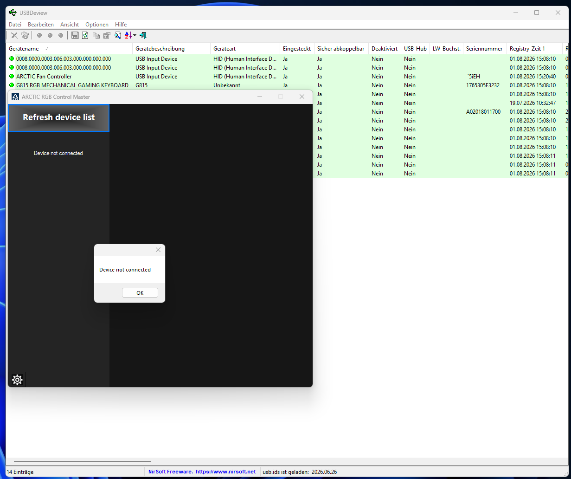Screen dimensions: 571x479
Task: Maximize the USBDeview window
Action: coord(537,13)
